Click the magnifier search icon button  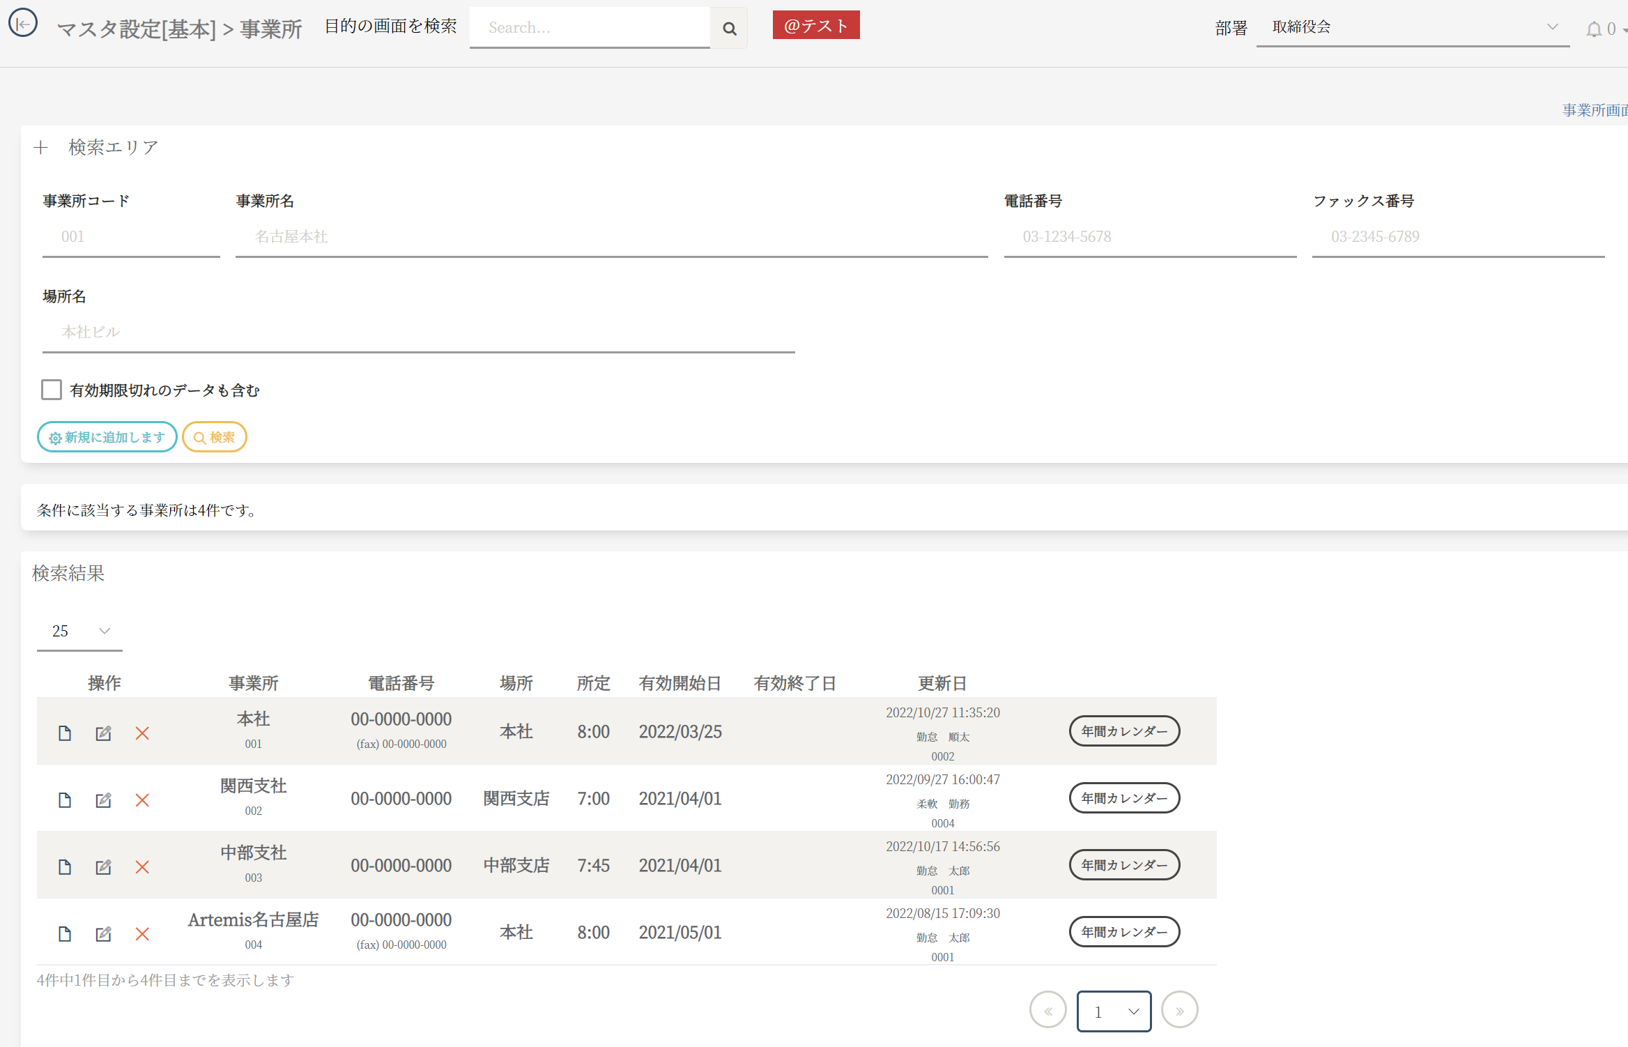pos(729,29)
